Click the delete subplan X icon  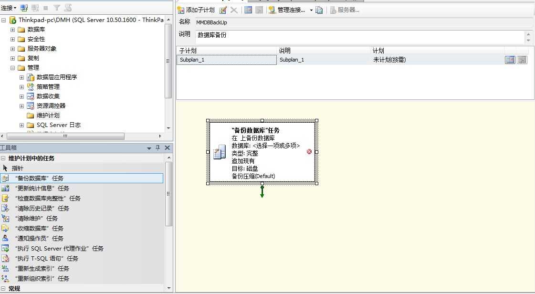(x=234, y=10)
